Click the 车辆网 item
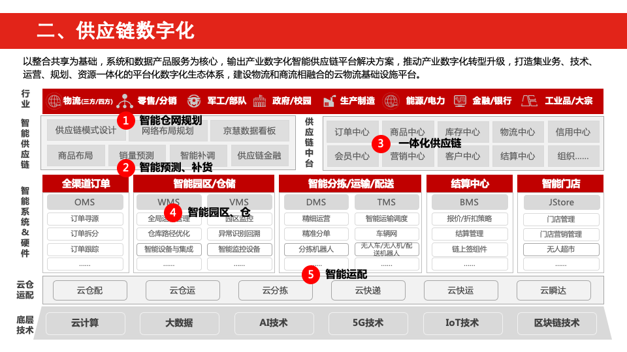 point(387,233)
